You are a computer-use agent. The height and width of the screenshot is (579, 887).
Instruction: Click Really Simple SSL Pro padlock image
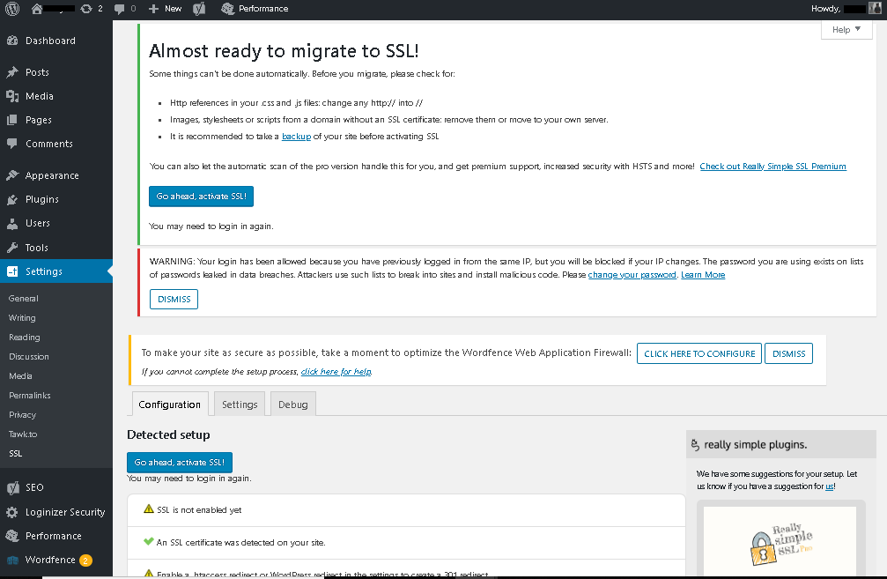tap(780, 544)
